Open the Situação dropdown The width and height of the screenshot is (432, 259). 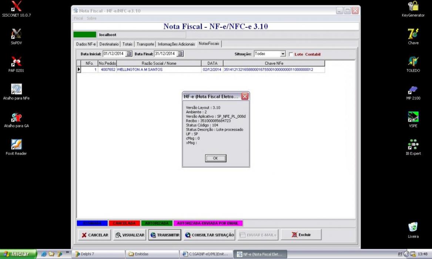pos(283,54)
